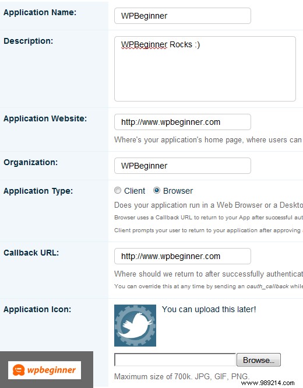Select the Organization input field
The image size is (303, 388).
[x=182, y=166]
